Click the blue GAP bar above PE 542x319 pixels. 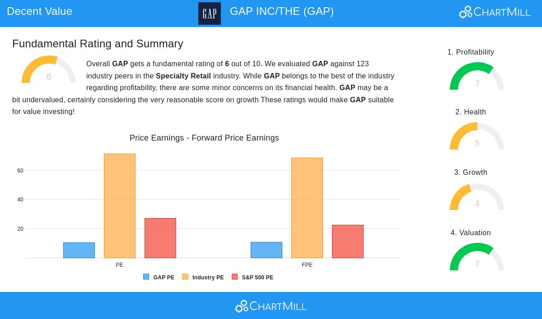79,250
